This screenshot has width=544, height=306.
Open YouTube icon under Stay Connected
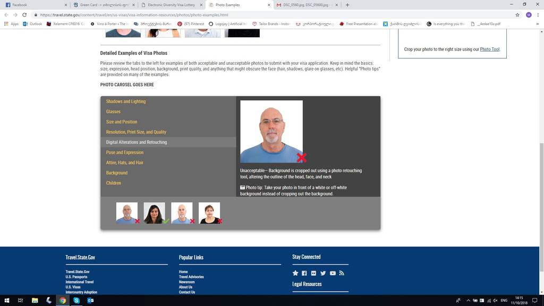click(x=333, y=273)
